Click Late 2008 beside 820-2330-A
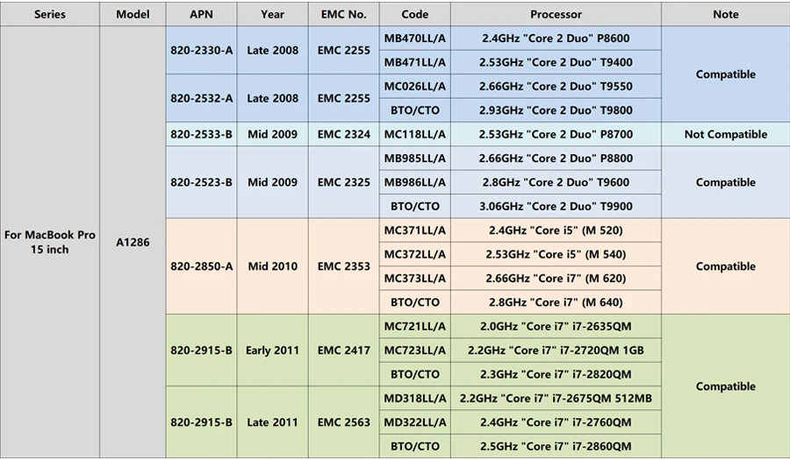The image size is (790, 460). (x=273, y=50)
